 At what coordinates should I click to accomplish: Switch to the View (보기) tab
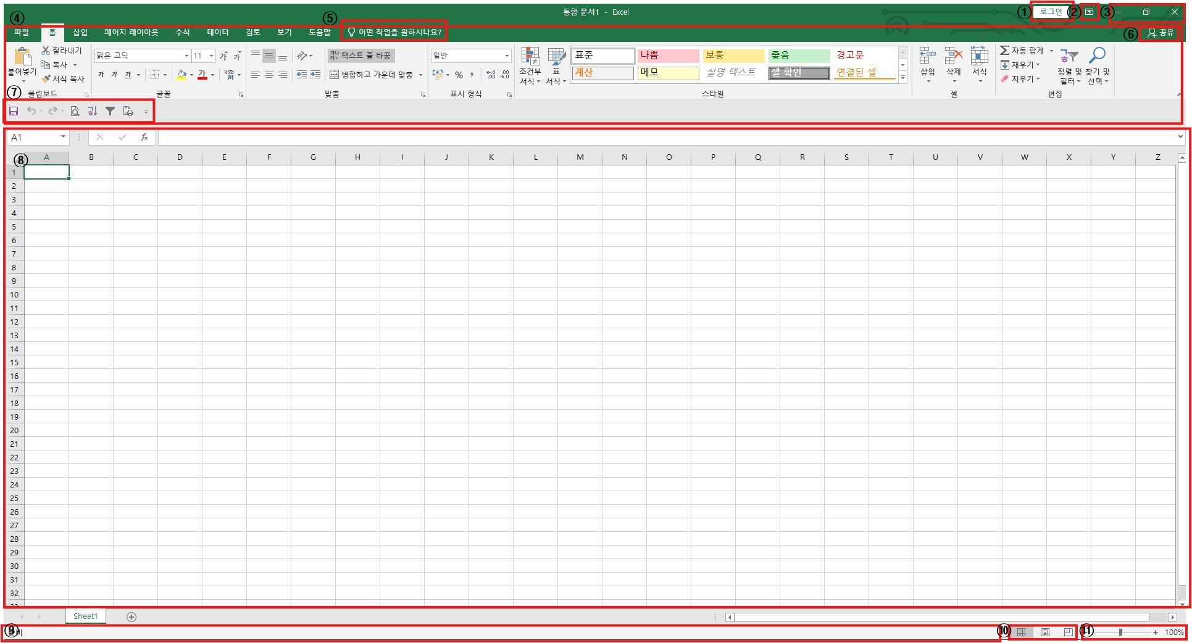click(285, 32)
